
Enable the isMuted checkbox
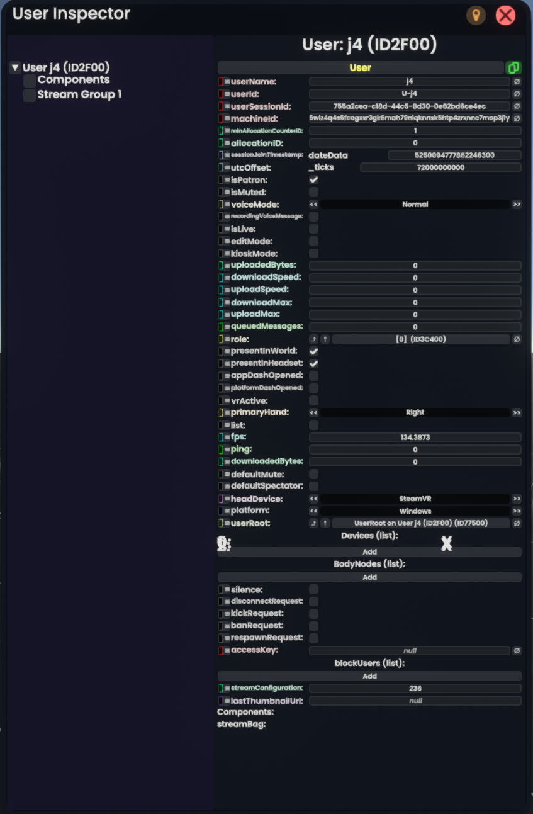(x=313, y=192)
